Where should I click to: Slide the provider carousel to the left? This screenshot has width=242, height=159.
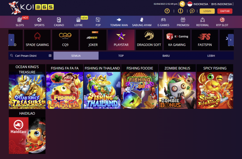[x=11, y=40]
